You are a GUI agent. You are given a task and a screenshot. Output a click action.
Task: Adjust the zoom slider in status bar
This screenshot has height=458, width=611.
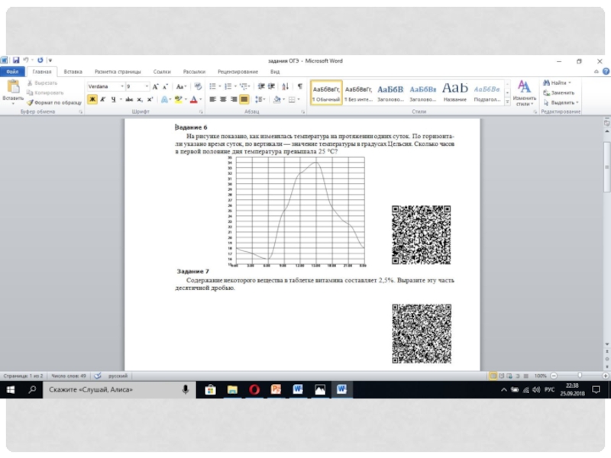pyautogui.click(x=580, y=376)
